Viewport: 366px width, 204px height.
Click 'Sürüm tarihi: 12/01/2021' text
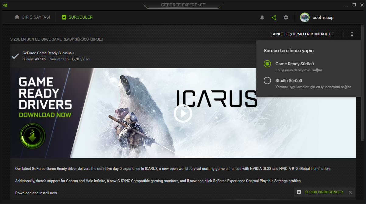(70, 59)
